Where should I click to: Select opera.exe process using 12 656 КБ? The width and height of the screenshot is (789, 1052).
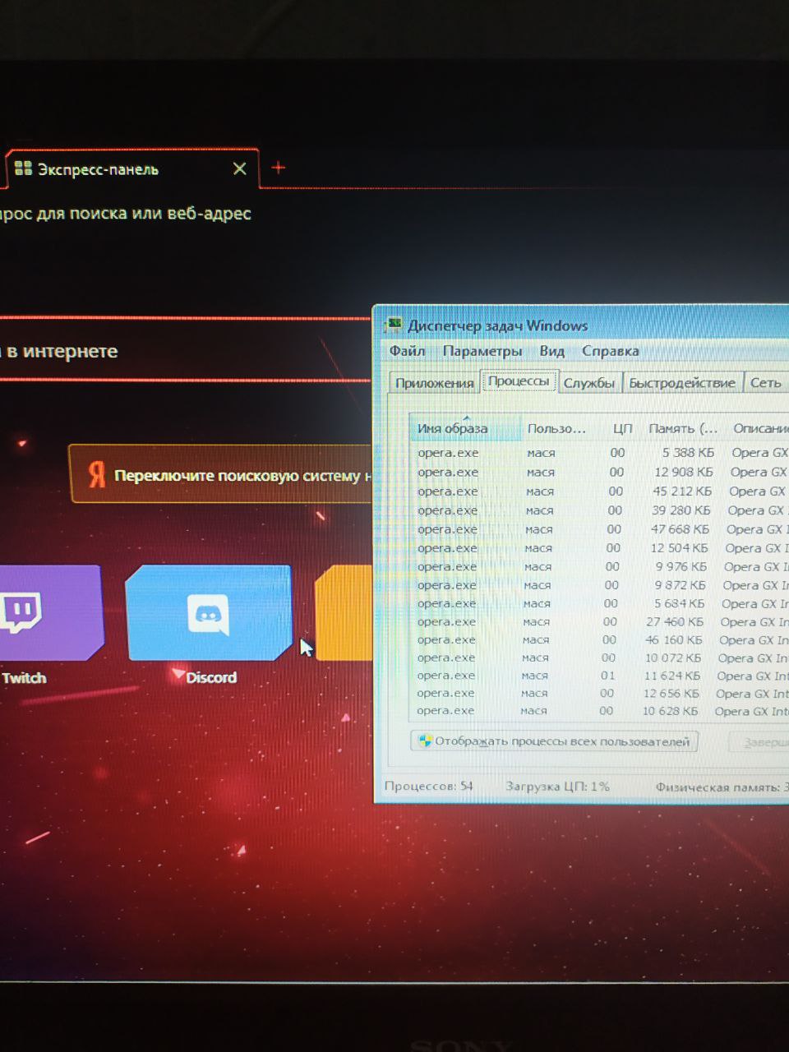600,694
